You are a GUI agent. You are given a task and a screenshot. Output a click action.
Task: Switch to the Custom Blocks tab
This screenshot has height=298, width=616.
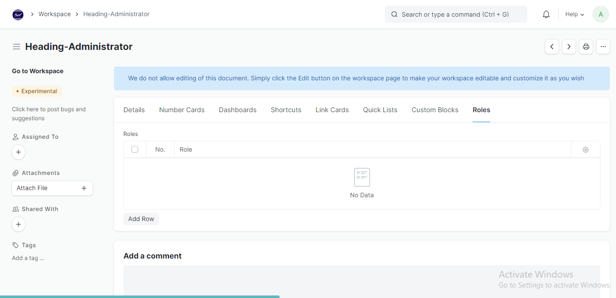[435, 110]
